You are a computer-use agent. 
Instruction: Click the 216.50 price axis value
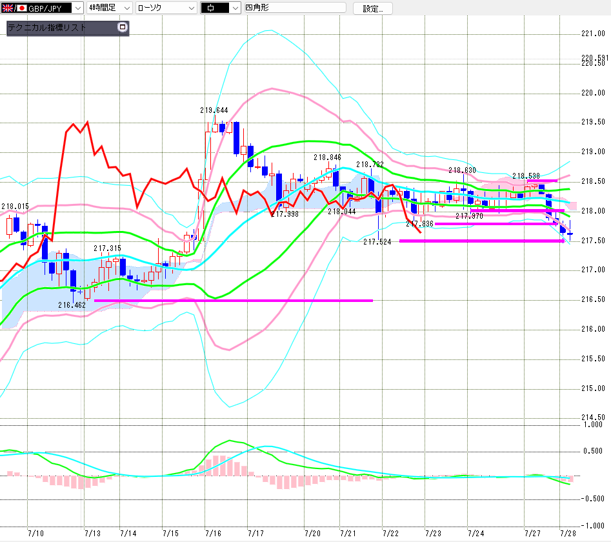(593, 299)
